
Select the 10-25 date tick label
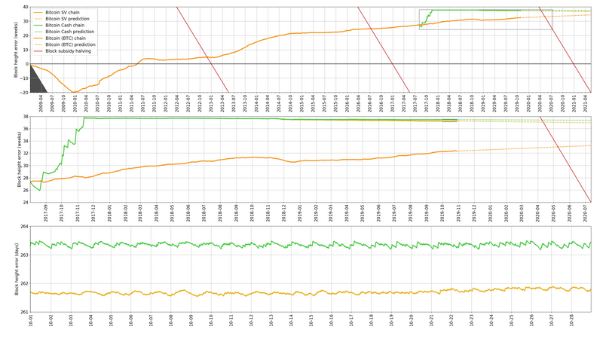click(x=512, y=321)
